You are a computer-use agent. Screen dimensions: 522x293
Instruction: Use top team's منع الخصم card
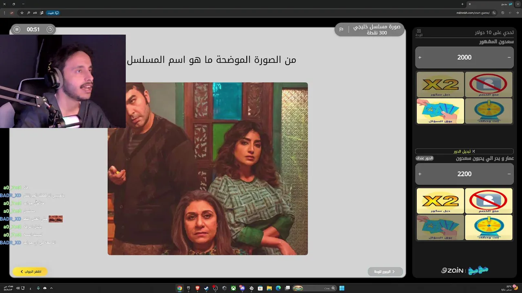489,85
